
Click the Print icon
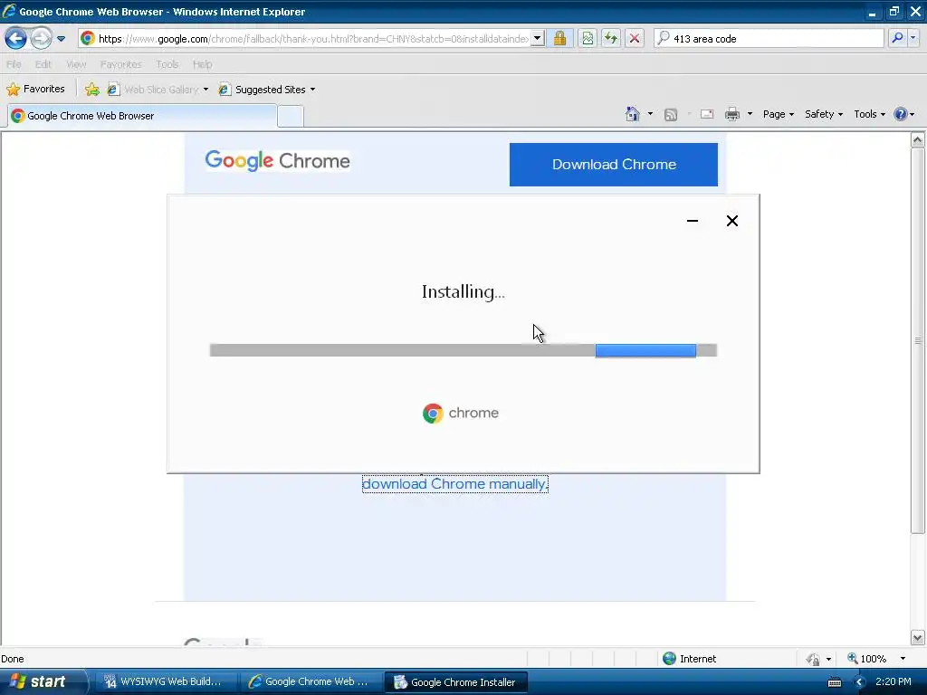pos(731,114)
